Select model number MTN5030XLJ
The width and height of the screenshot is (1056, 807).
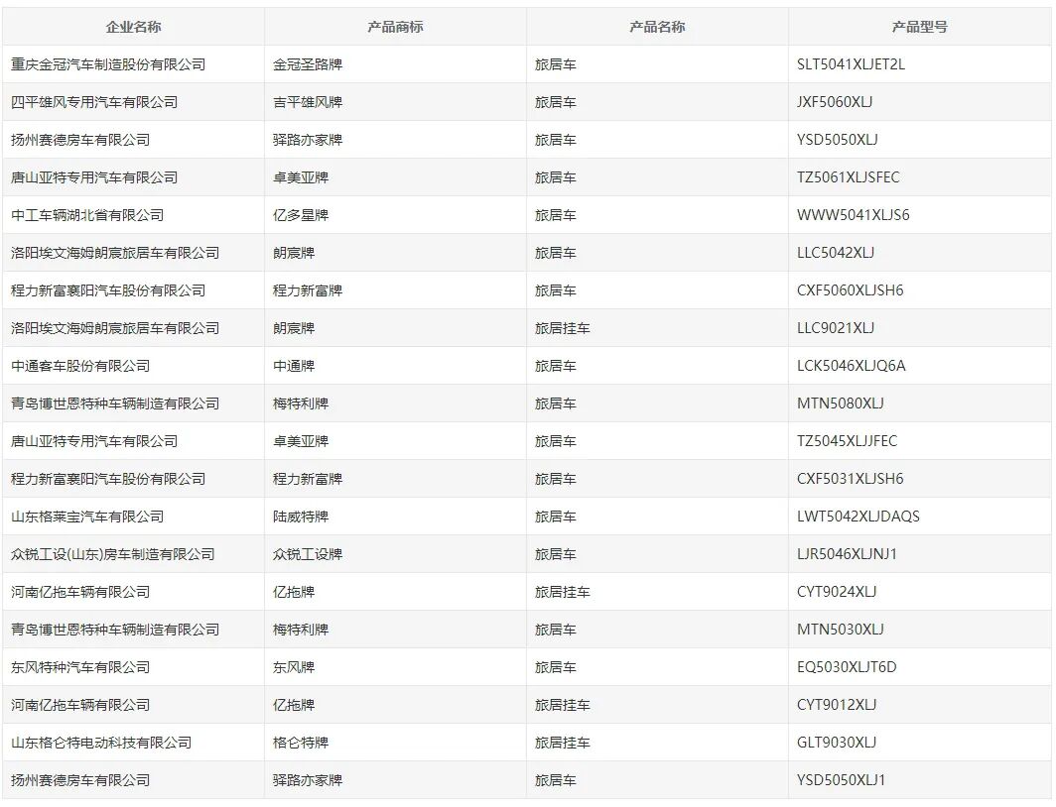coord(840,630)
